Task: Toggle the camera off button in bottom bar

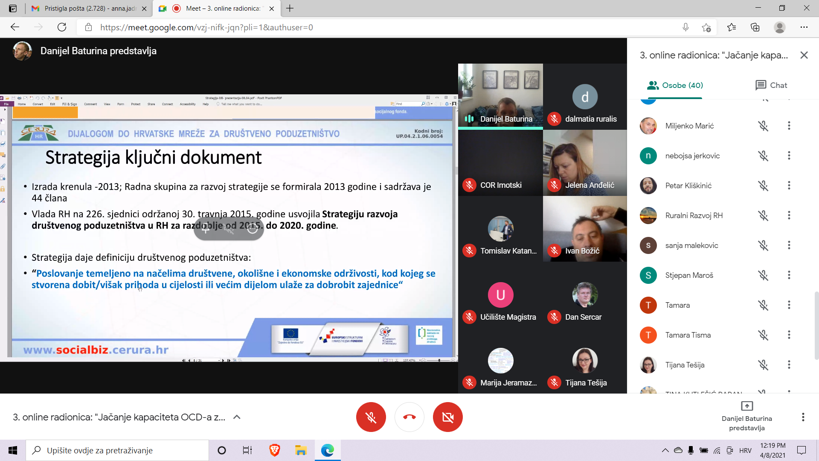Action: (447, 417)
